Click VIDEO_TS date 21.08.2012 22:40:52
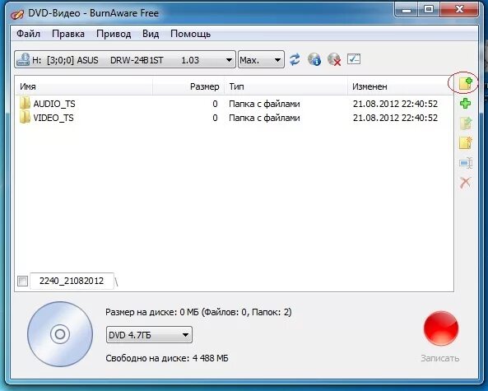This screenshot has height=391, width=488. coord(395,118)
